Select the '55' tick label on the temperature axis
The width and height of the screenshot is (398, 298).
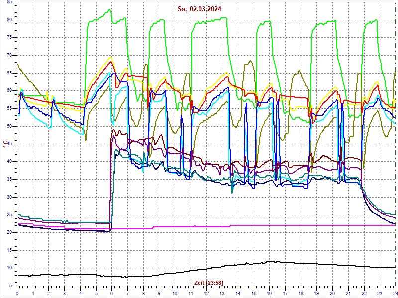(x=9, y=109)
